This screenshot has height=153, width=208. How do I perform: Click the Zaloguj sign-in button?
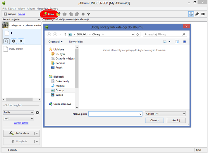(10, 14)
